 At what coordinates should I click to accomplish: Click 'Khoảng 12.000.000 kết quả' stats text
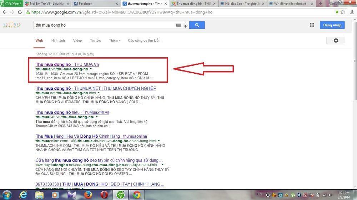tap(65, 54)
